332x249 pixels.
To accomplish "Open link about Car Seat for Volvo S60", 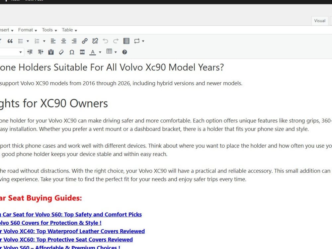I will click(71, 214).
